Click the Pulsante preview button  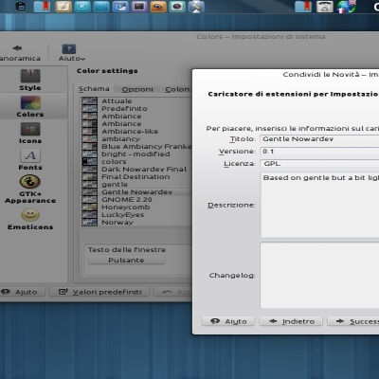tap(126, 261)
